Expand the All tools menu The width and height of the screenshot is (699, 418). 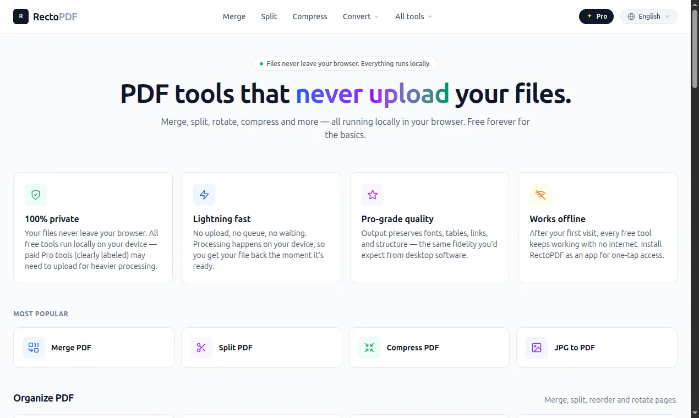tap(413, 16)
